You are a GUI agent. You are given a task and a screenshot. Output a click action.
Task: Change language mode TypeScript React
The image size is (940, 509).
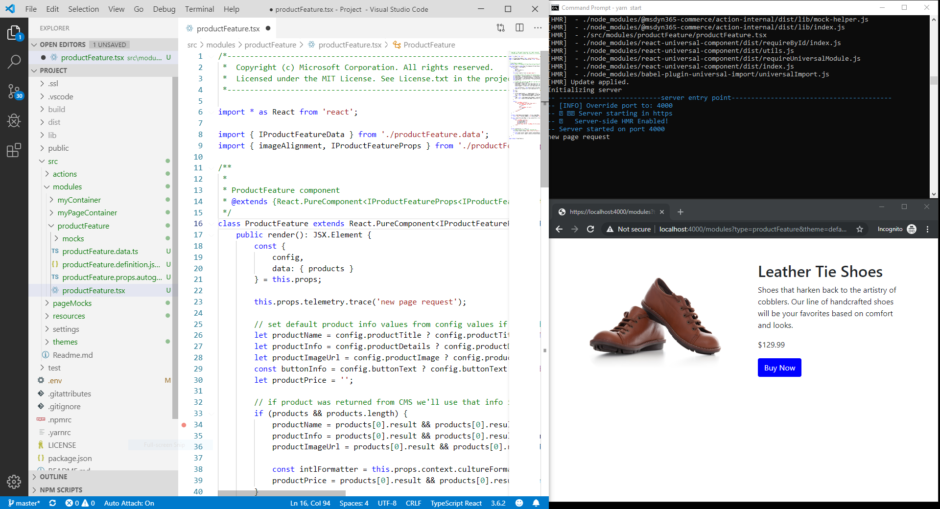click(x=456, y=503)
